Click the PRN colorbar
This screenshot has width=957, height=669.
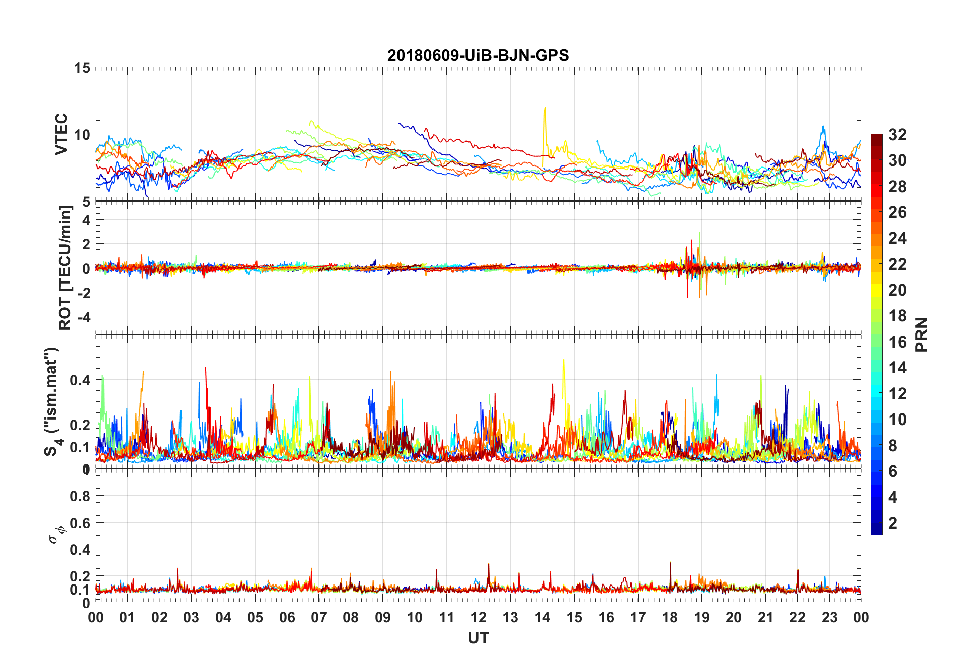point(876,334)
